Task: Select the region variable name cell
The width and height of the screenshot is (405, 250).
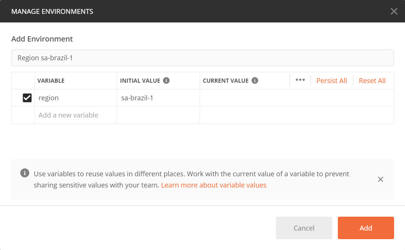Action: (x=75, y=98)
